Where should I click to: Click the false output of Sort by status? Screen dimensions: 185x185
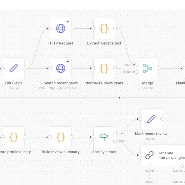(x=115, y=141)
